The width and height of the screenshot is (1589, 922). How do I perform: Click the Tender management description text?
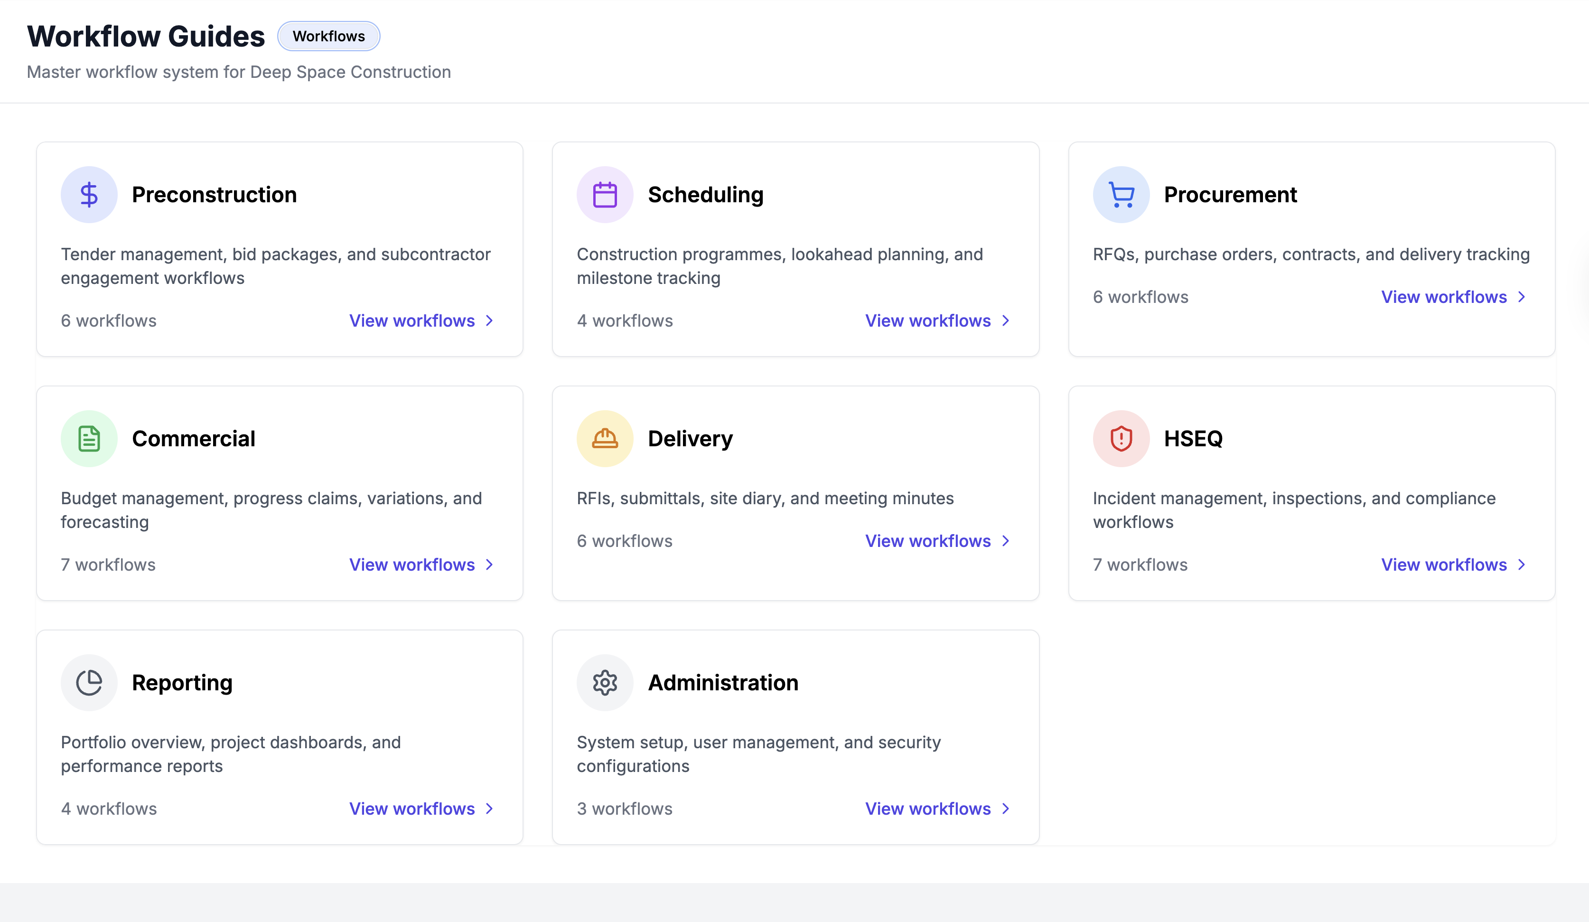tap(276, 265)
